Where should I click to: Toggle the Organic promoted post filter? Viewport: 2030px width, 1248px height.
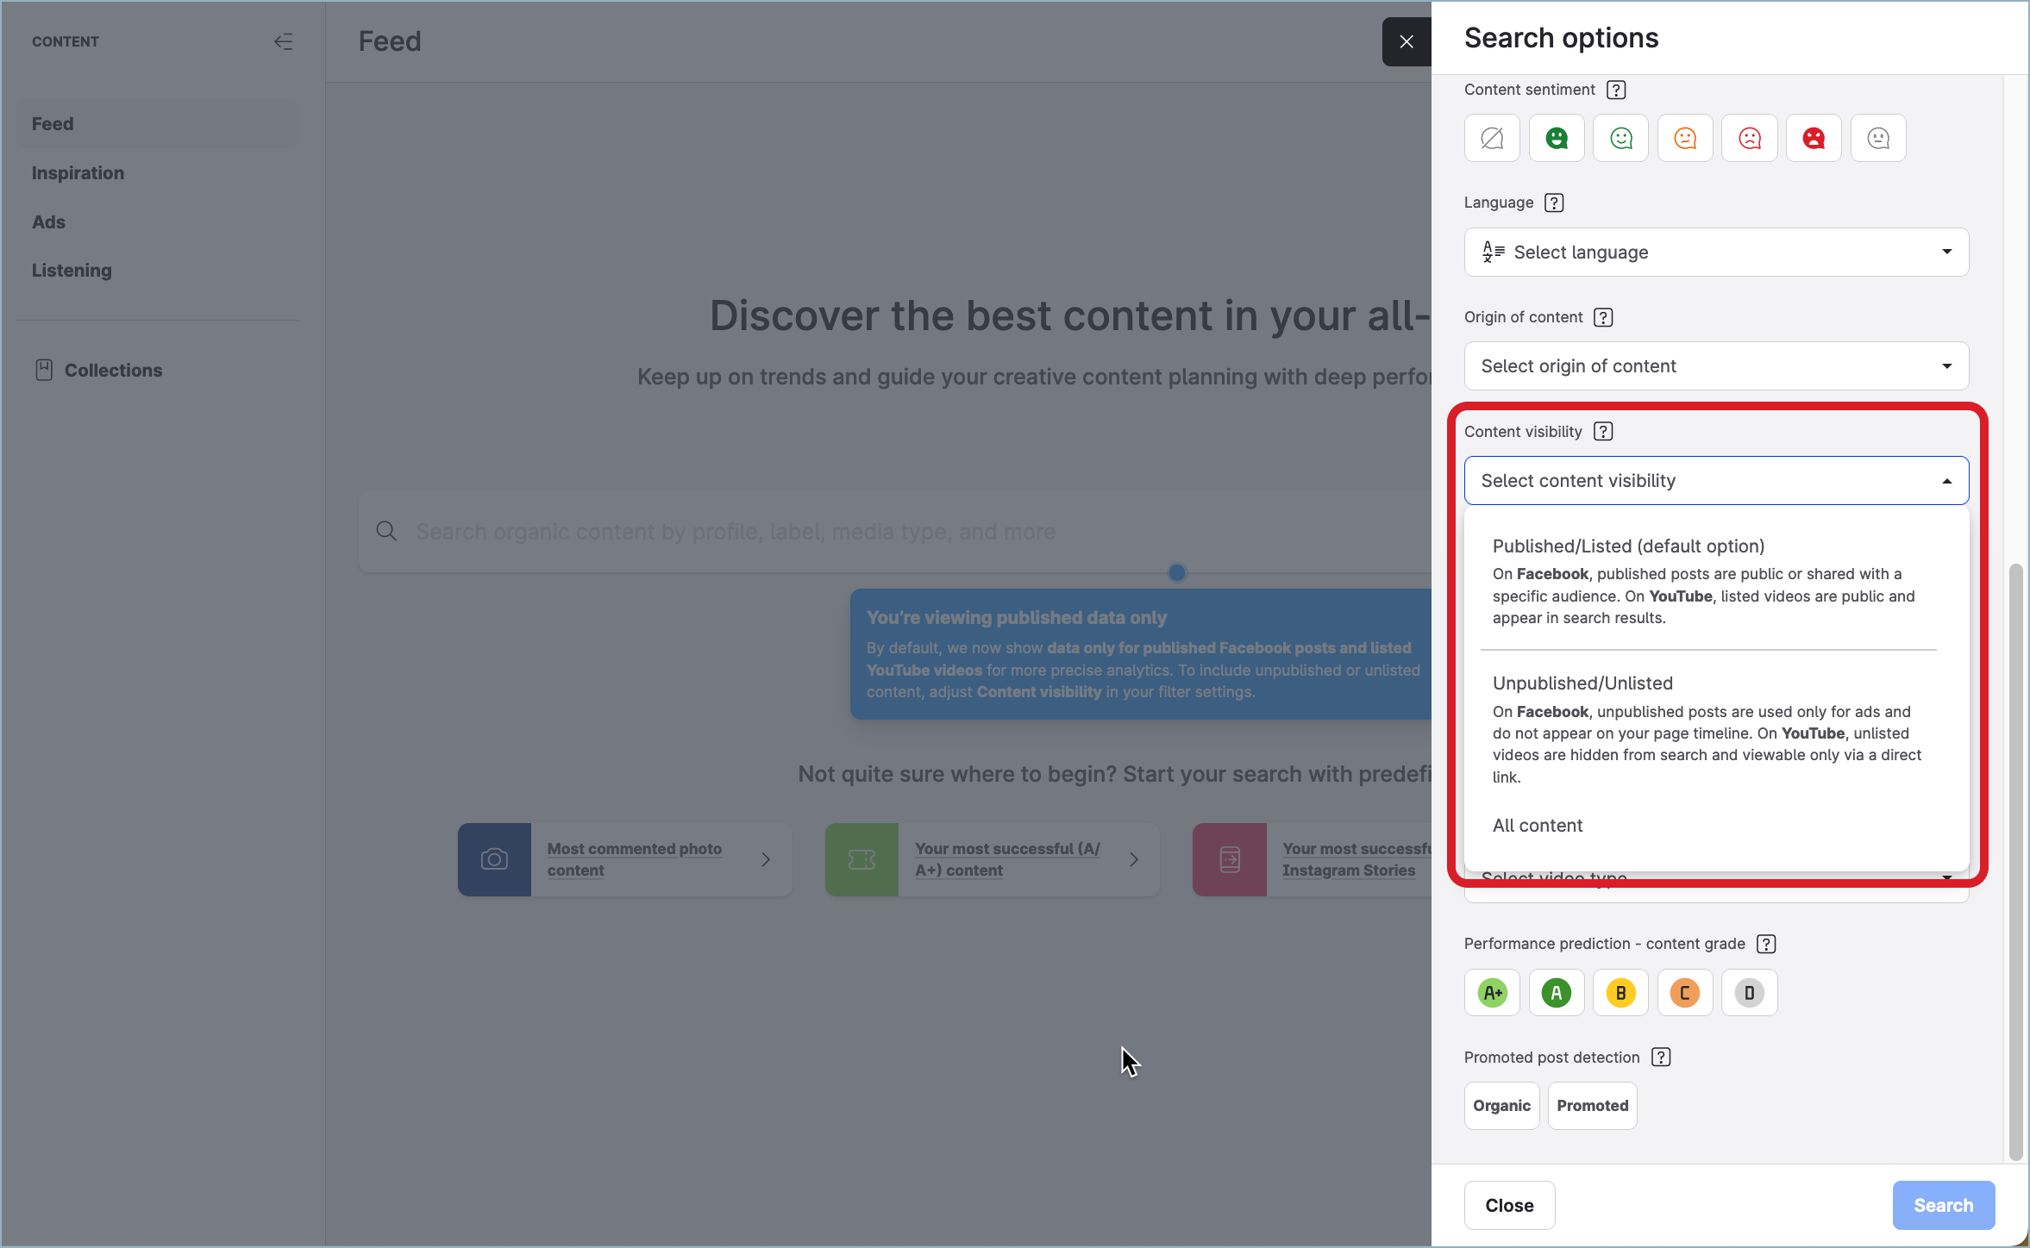coord(1501,1105)
